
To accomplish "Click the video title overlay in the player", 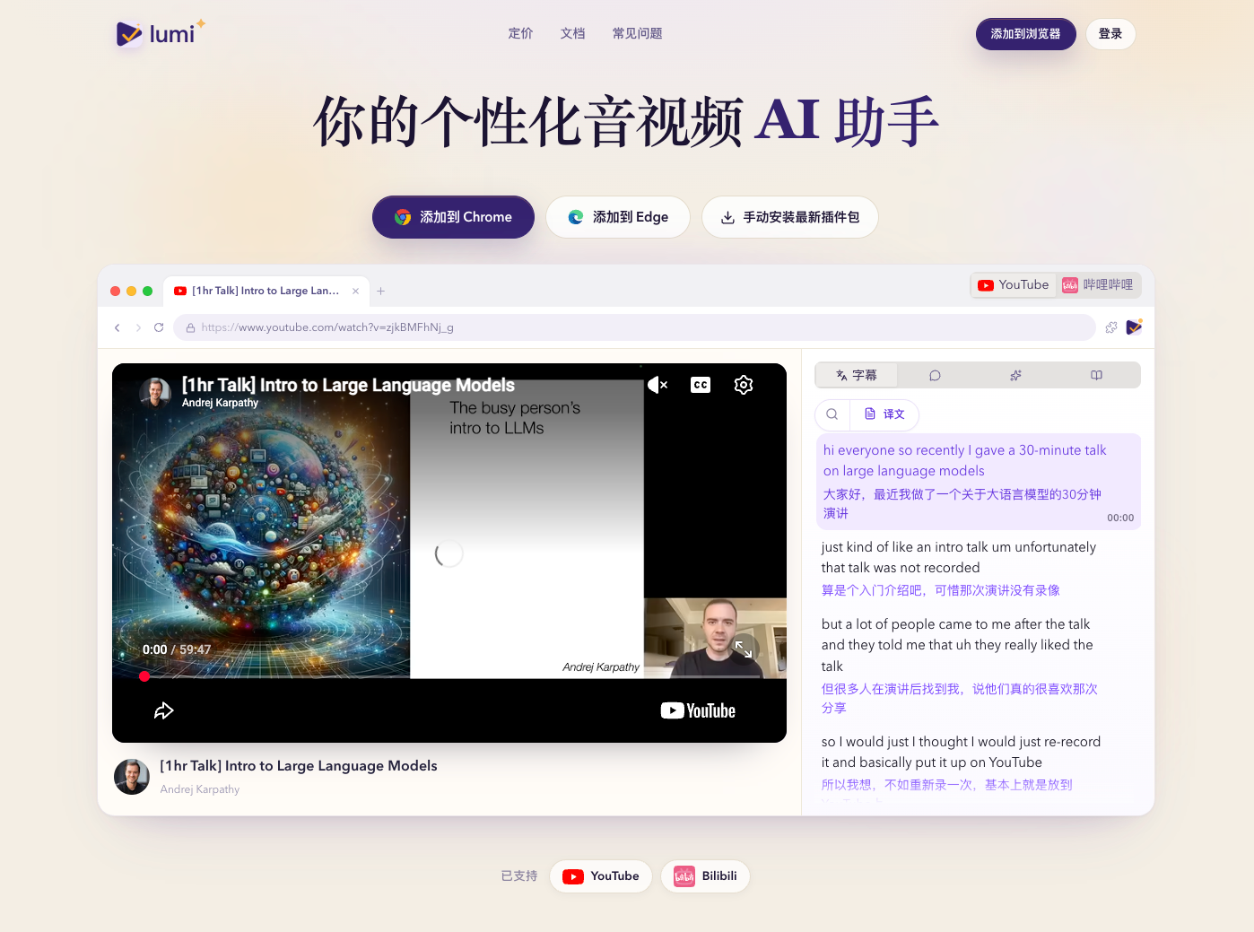I will point(348,385).
